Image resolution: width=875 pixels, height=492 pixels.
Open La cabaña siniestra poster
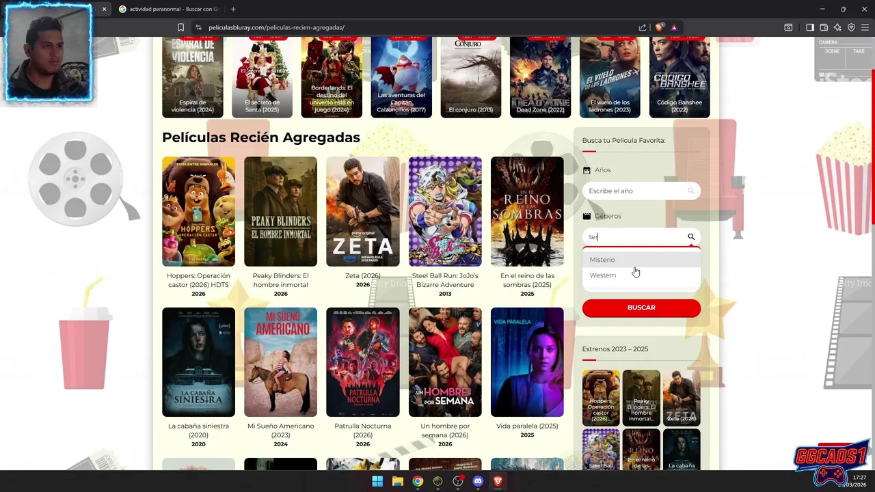point(198,361)
